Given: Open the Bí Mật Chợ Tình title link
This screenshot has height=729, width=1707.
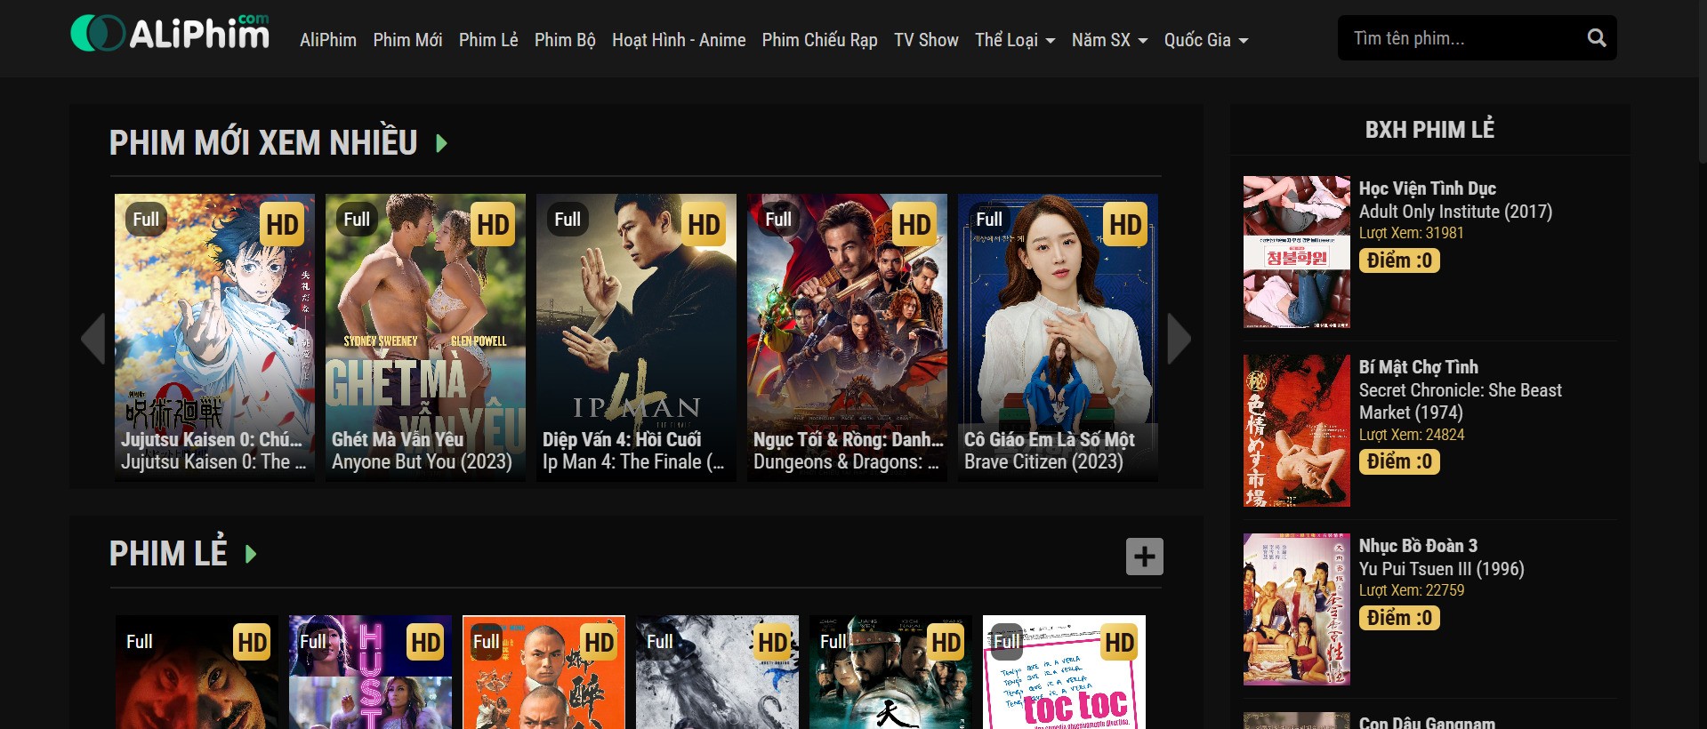Looking at the screenshot, I should pos(1418,367).
